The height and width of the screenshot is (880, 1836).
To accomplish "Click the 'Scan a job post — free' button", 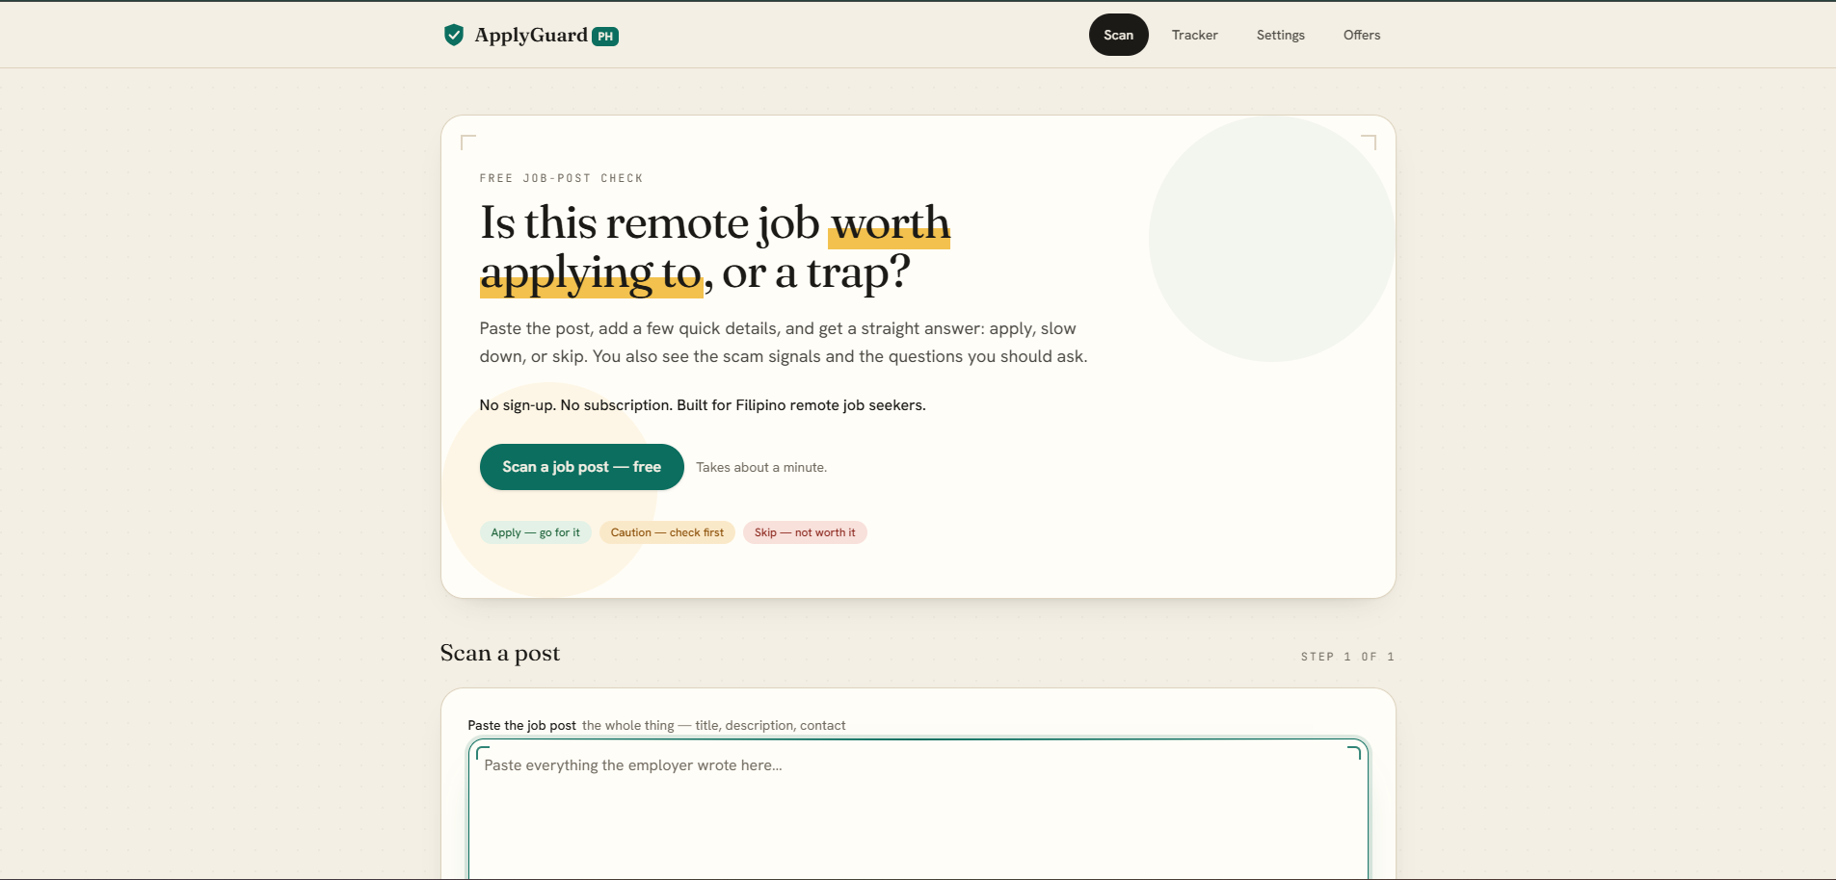I will (581, 467).
